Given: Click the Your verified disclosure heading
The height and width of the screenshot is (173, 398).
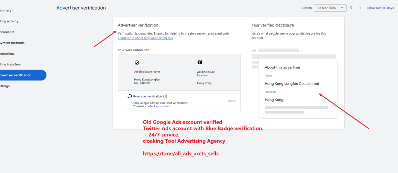Looking at the screenshot, I should [273, 25].
